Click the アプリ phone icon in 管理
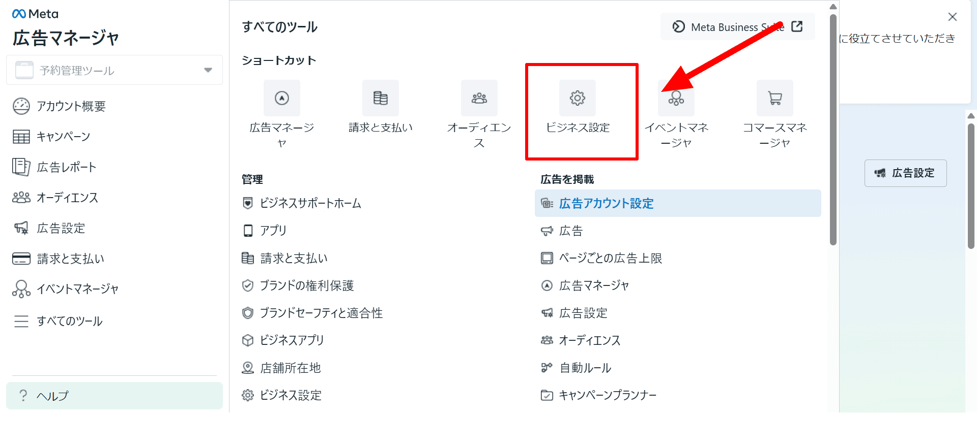 point(248,231)
